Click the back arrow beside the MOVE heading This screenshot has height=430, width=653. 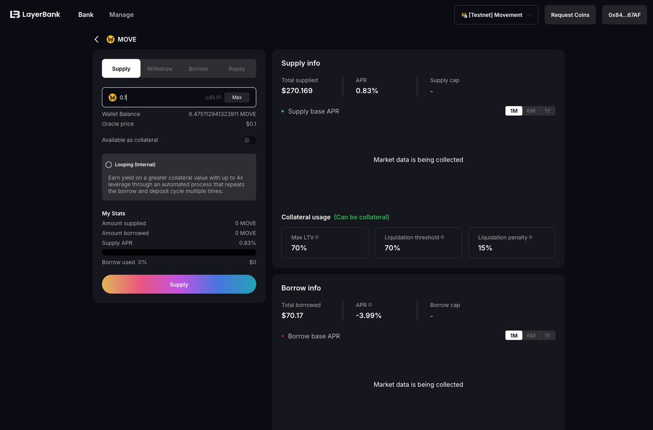coord(96,39)
